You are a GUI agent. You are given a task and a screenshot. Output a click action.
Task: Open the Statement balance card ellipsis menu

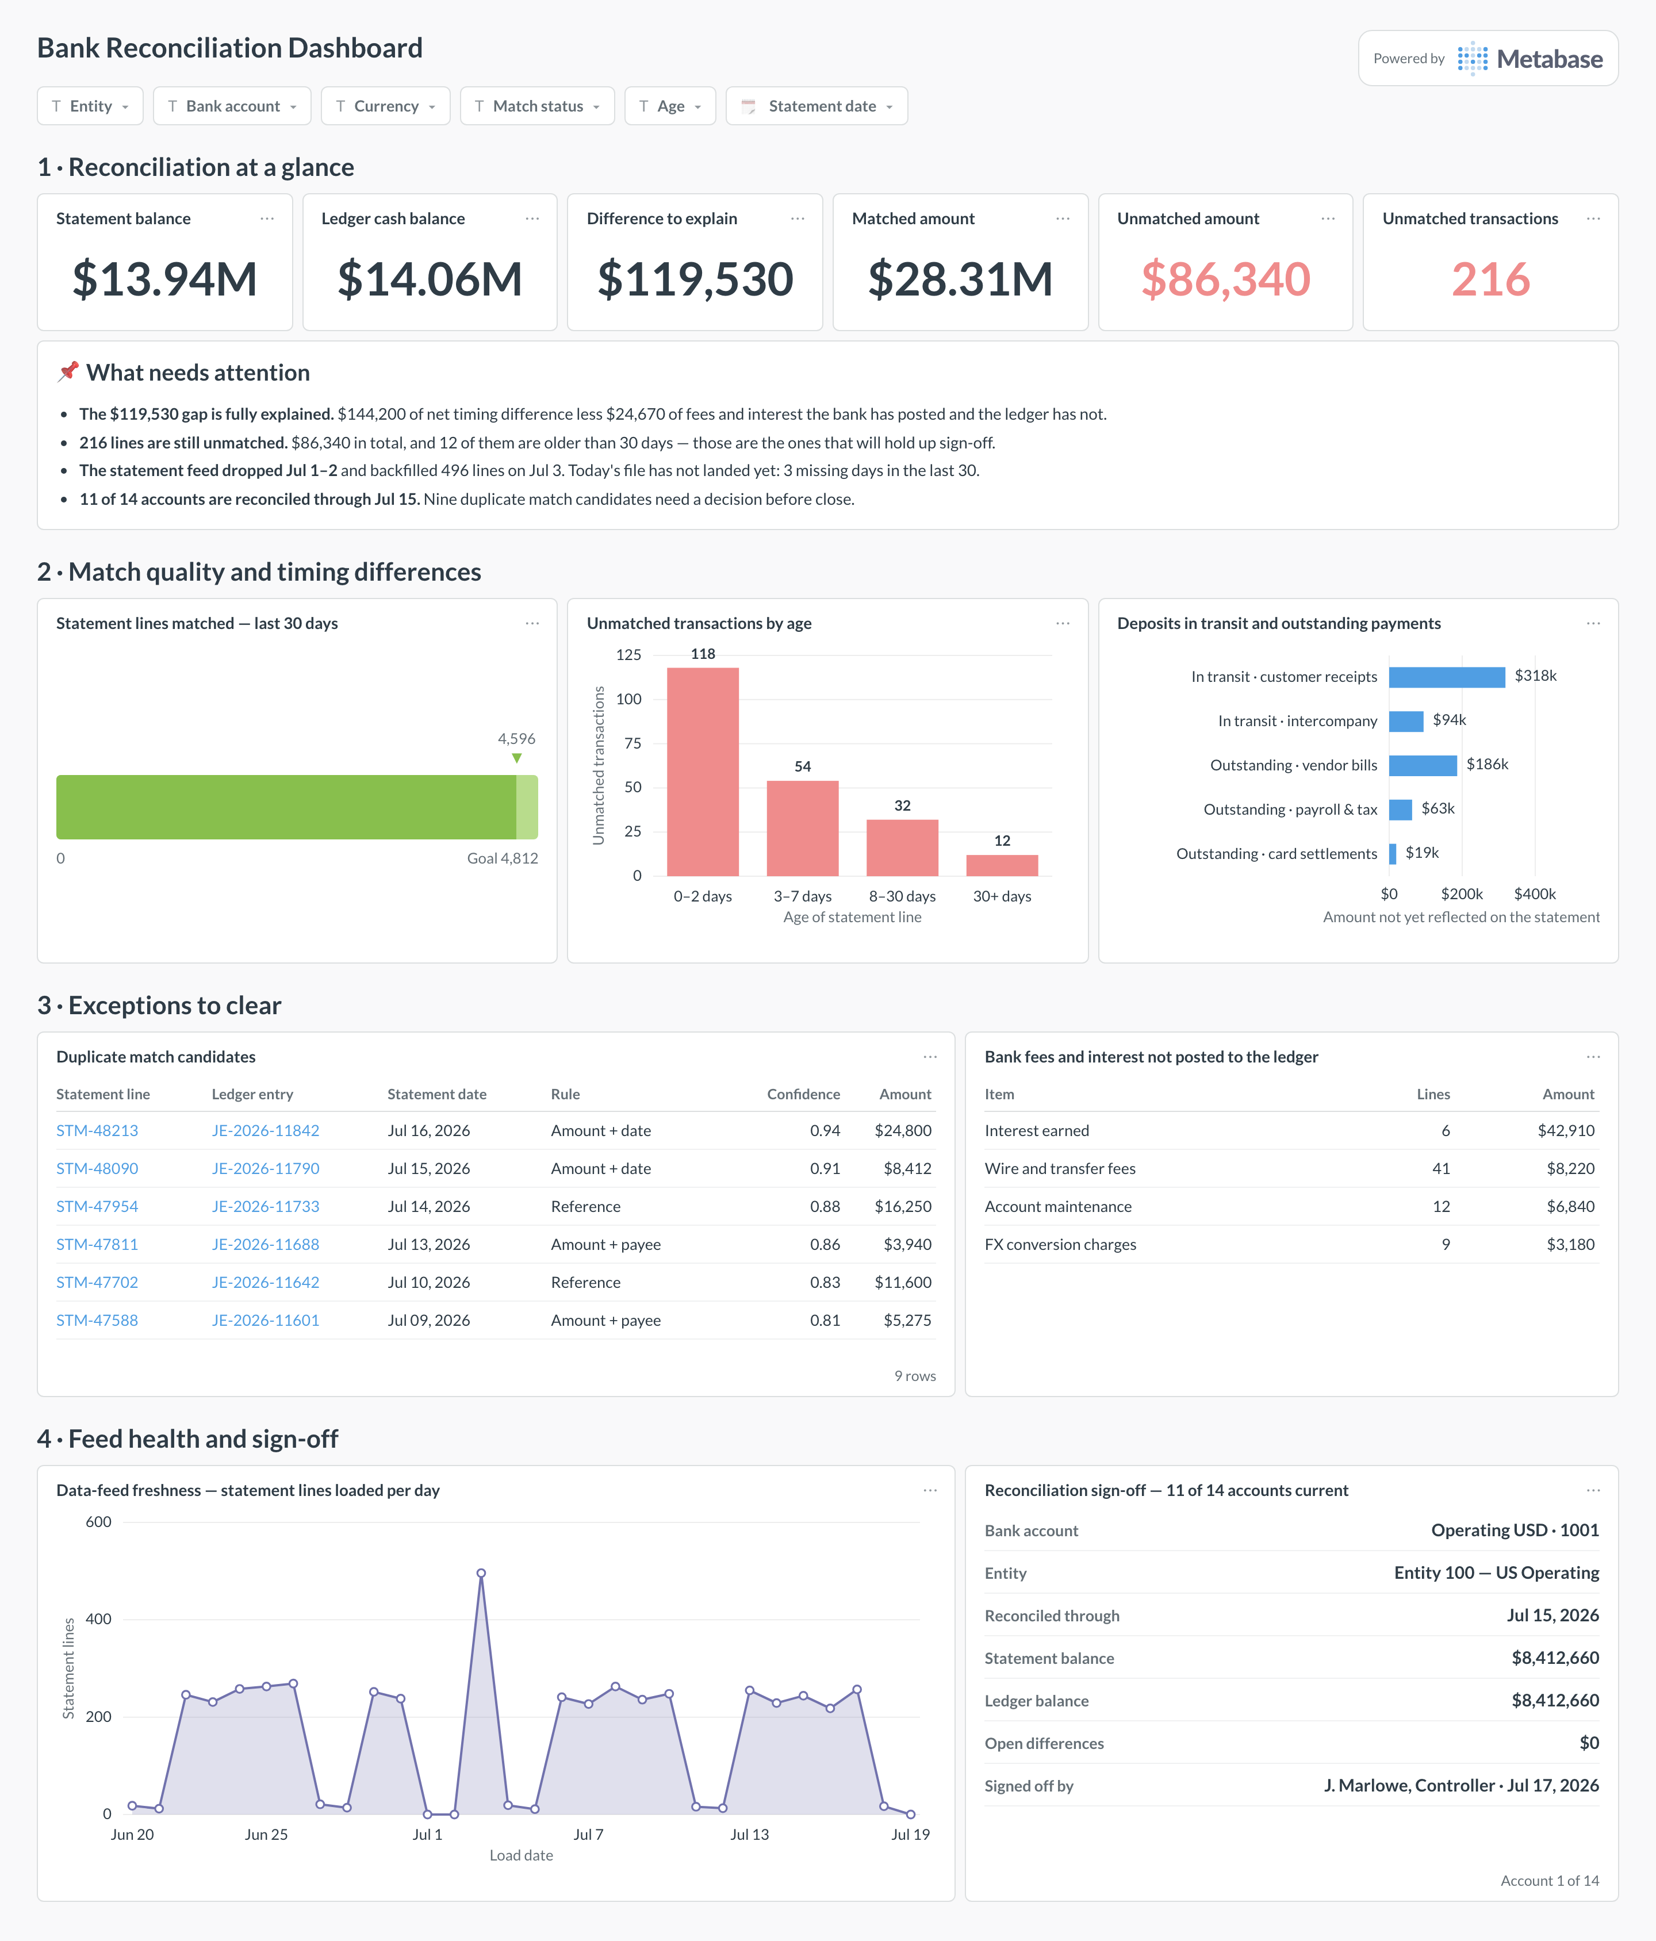point(267,218)
